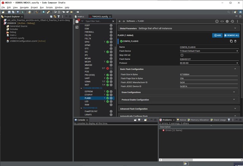Open Protocol dropdown
Image resolution: width=243 pixels, height=166 pixels.
(209, 63)
